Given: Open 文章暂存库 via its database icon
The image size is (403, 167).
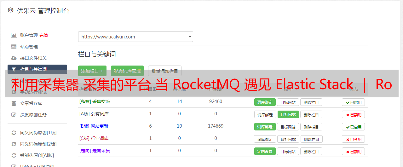Looking at the screenshot, I should 14,103.
